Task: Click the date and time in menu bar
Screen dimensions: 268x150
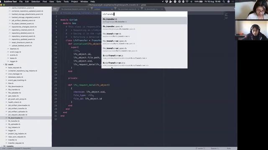Action: coord(212,2)
